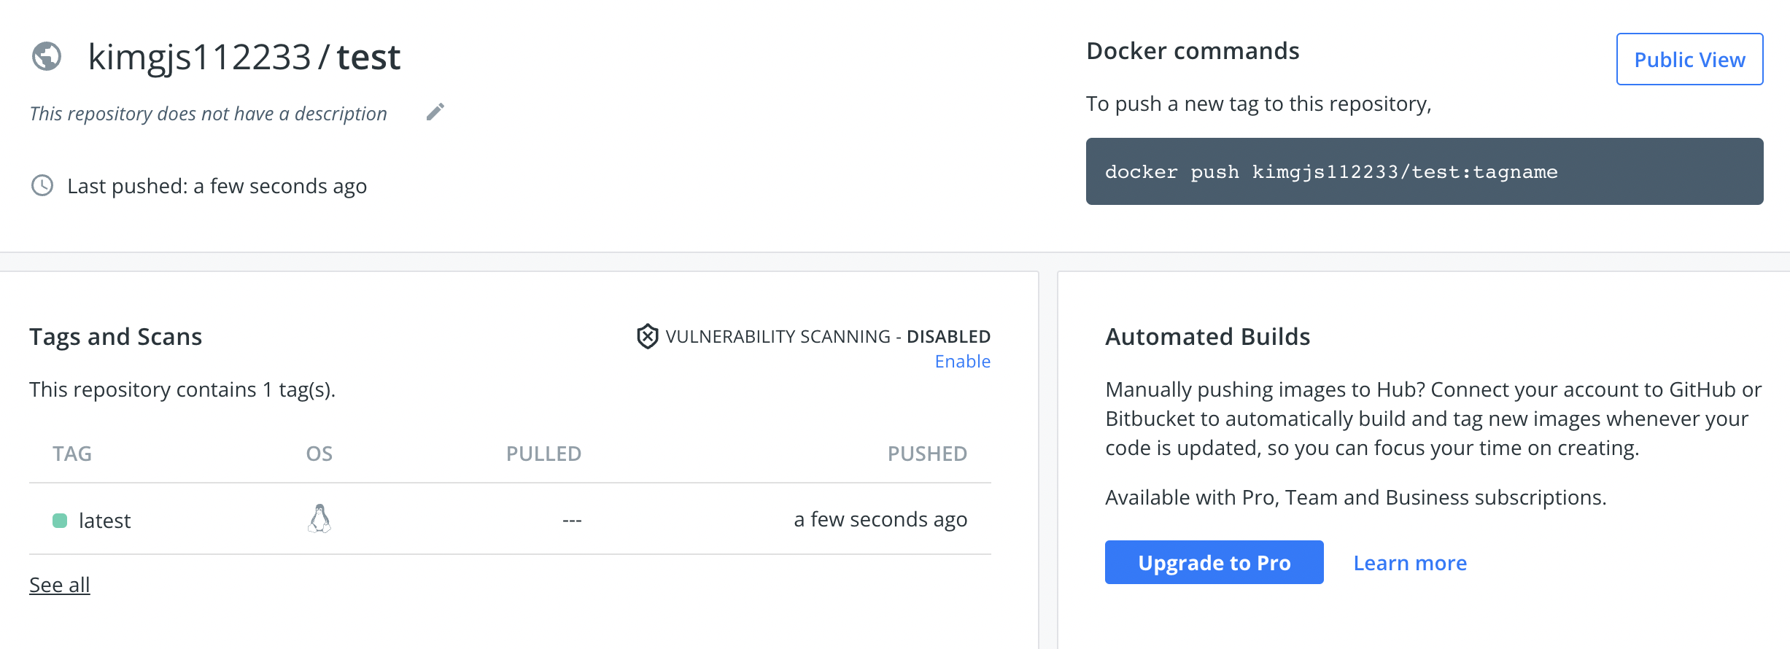The height and width of the screenshot is (649, 1790).
Task: Click the docker push command box
Action: pyautogui.click(x=1425, y=171)
